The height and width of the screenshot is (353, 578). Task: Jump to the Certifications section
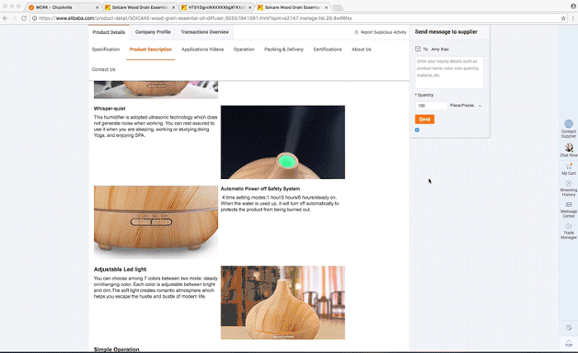tap(327, 49)
